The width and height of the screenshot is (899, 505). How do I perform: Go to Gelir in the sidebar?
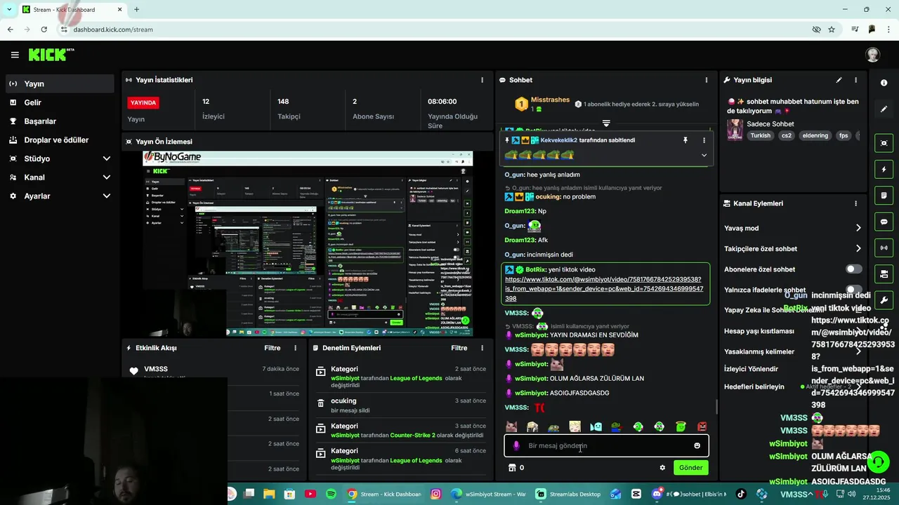pyautogui.click(x=60, y=102)
